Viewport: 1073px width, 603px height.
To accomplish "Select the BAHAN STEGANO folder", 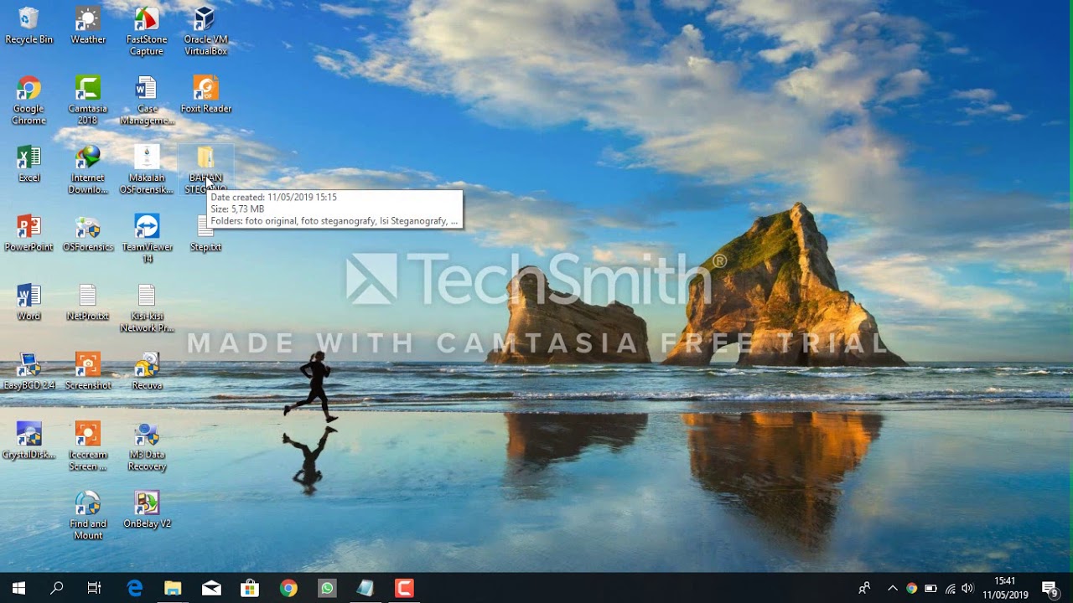I will point(205,170).
